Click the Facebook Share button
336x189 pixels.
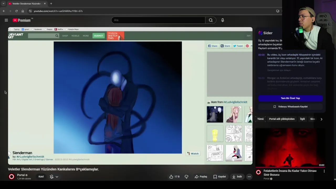coord(213,46)
